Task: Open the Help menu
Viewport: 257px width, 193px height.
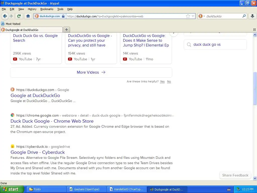Action: click(x=70, y=9)
